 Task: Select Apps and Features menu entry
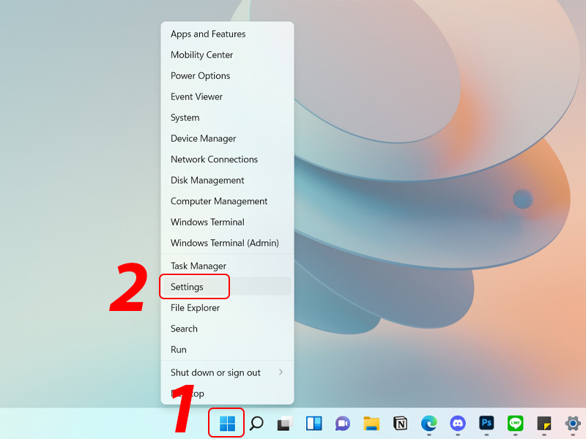click(227, 34)
